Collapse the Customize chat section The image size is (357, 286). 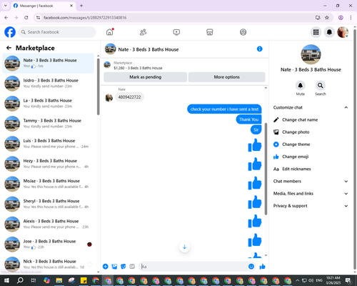(346, 107)
